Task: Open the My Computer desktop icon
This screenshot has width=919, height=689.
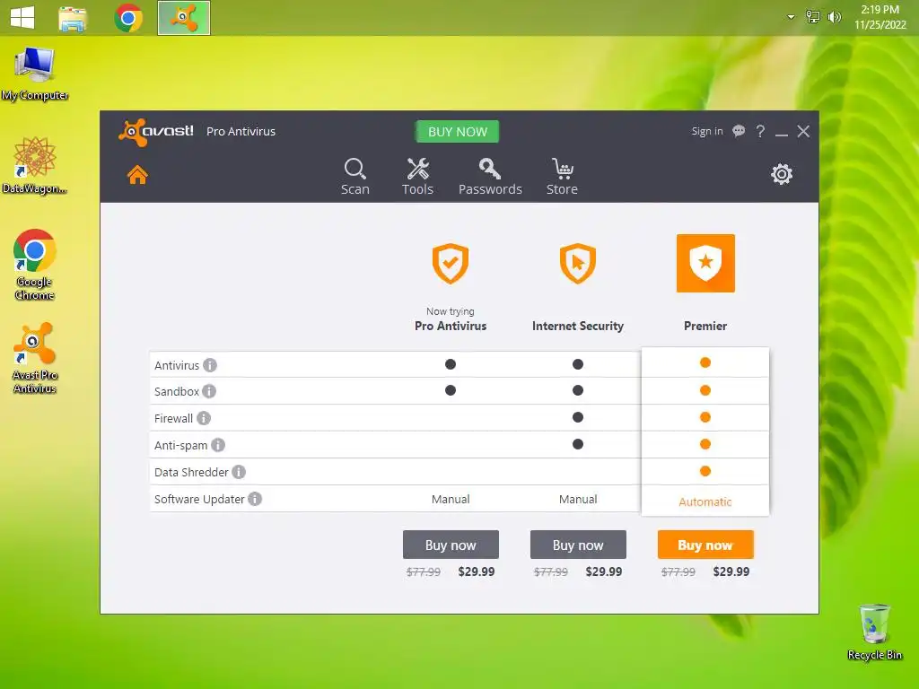Action: pos(35,74)
